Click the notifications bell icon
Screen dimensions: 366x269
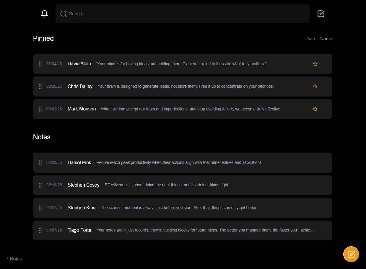tap(44, 14)
